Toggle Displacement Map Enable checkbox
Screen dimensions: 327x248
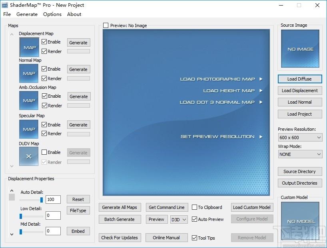[44, 42]
